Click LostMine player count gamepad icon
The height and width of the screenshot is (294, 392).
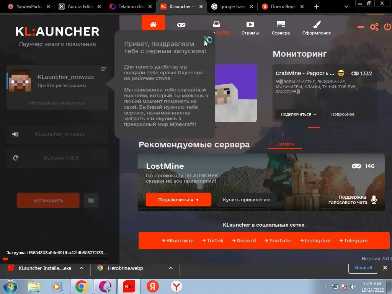pos(356,166)
